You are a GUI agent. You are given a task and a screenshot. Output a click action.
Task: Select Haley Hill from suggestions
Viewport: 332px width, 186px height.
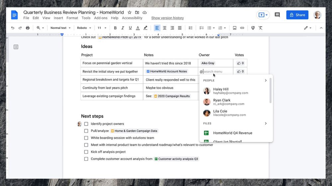pyautogui.click(x=235, y=91)
